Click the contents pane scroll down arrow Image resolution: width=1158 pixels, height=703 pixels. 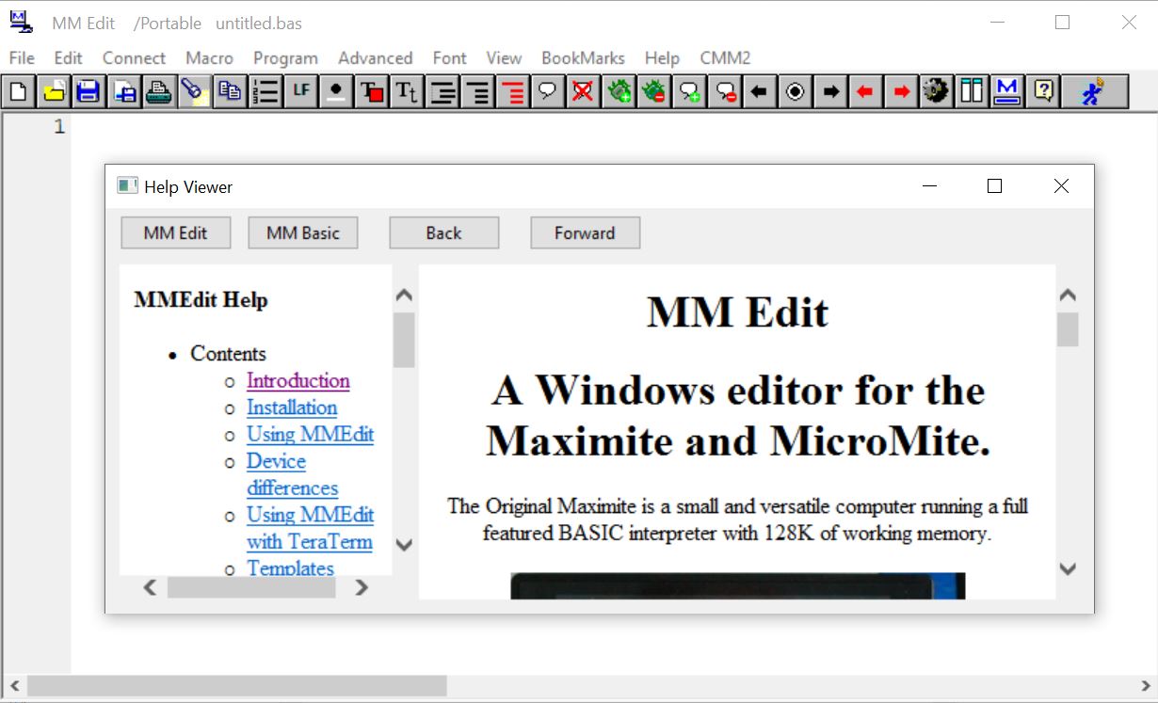[x=404, y=544]
